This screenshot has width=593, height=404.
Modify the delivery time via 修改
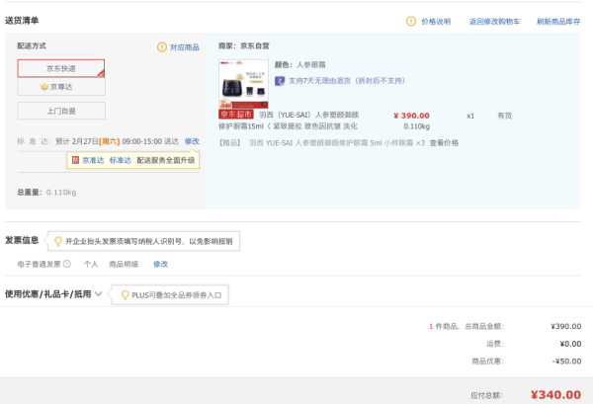click(192, 141)
